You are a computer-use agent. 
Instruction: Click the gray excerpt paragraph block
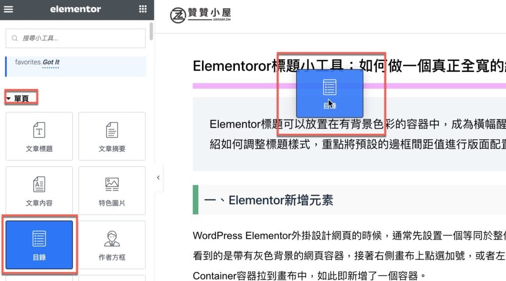coord(349,134)
